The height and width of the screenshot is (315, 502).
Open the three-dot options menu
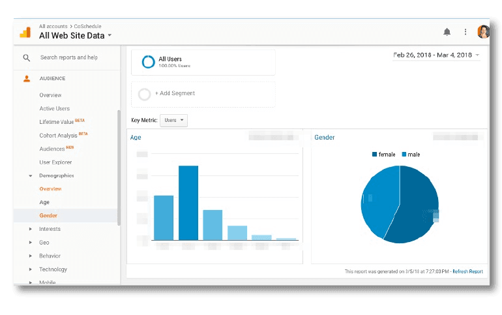pyautogui.click(x=465, y=32)
